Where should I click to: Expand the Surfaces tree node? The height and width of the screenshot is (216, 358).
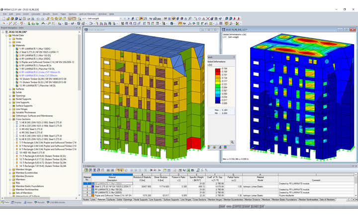pyautogui.click(x=10, y=89)
